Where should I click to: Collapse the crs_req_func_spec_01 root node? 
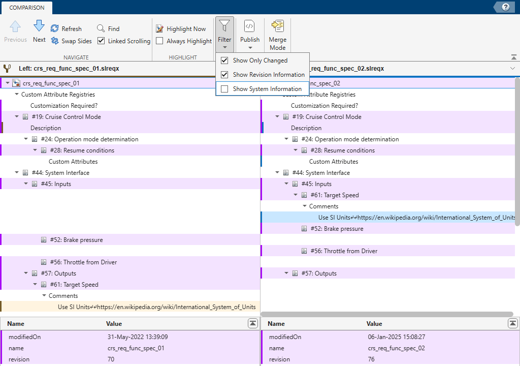pyautogui.click(x=7, y=83)
